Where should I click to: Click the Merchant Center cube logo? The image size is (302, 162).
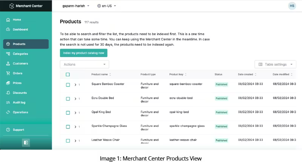(12, 6)
